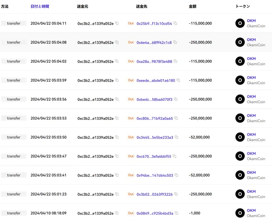Copy sender address in 05:04:11 row

click(117, 23)
